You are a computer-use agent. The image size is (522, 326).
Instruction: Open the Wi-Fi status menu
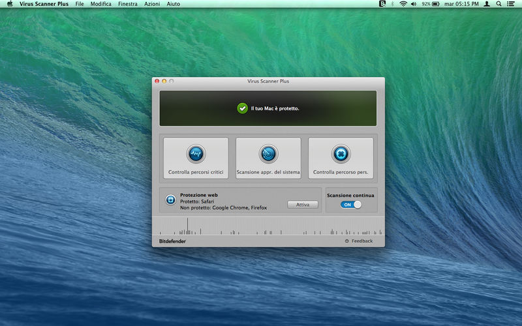[403, 4]
